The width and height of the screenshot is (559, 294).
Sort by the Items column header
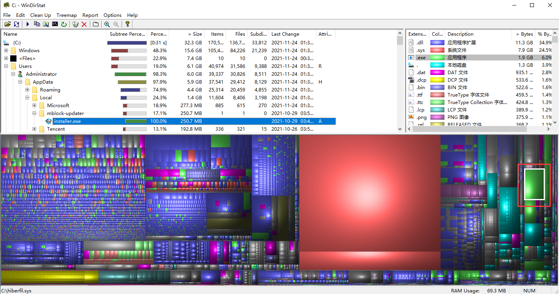215,34
